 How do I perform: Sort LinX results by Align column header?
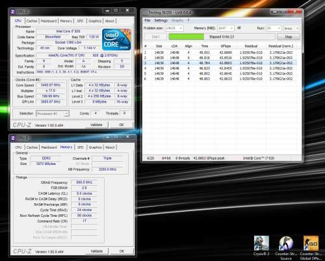[188, 46]
